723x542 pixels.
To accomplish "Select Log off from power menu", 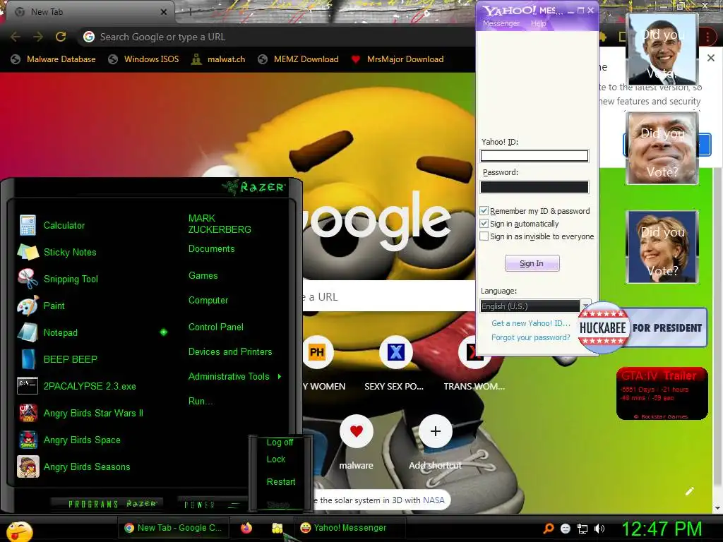I will (280, 442).
